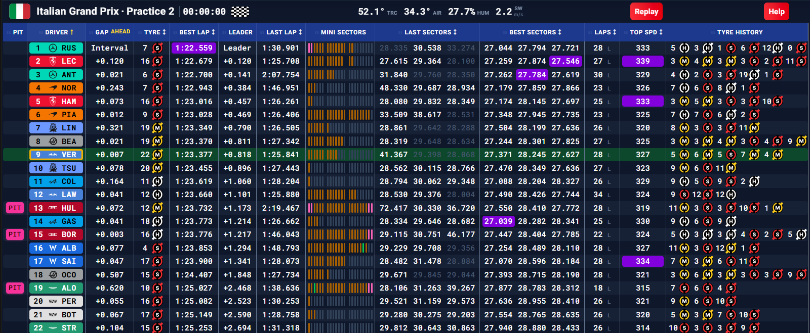This screenshot has width=810, height=333.
Task: Click track temperature 52.1° TRC
Action: tap(378, 12)
